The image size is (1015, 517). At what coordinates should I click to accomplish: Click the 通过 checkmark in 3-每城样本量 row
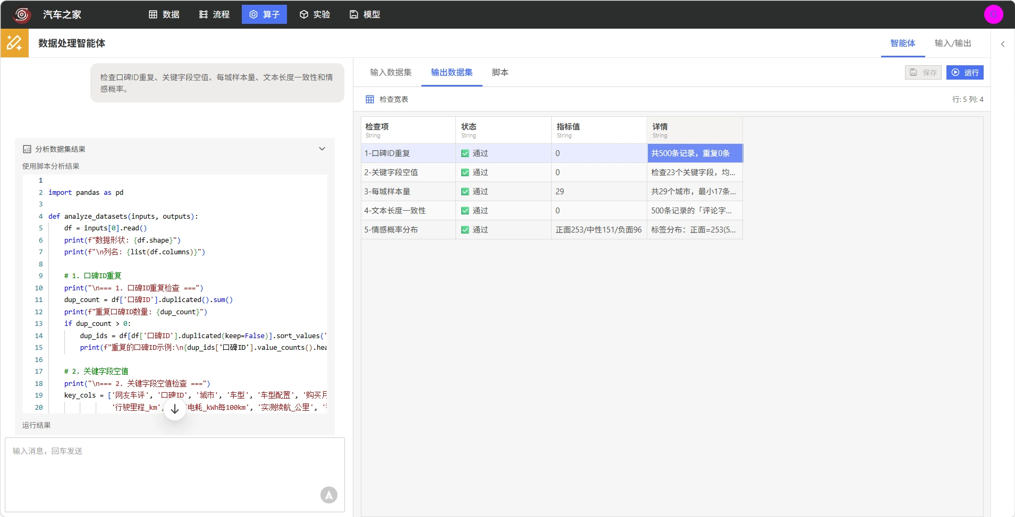point(465,192)
